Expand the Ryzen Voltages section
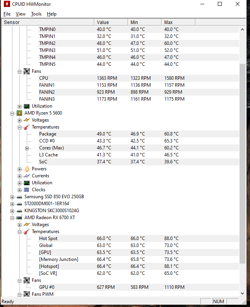Image resolution: width=250 pixels, height=307 pixels. coord(19,120)
